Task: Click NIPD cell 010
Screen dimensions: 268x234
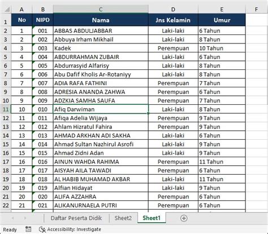Action: pyautogui.click(x=43, y=109)
